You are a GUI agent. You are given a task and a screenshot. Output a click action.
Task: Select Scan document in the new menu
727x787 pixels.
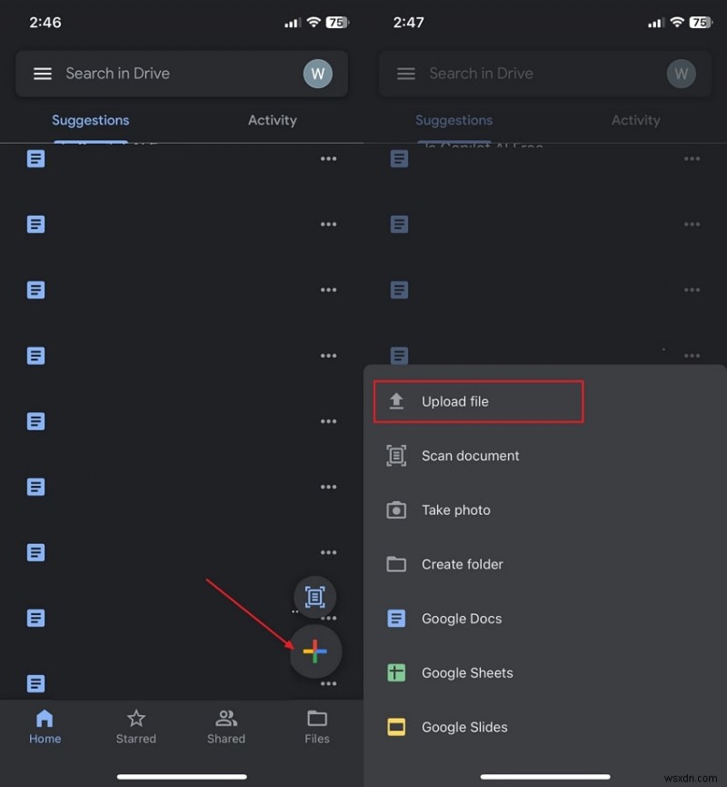pyautogui.click(x=545, y=456)
